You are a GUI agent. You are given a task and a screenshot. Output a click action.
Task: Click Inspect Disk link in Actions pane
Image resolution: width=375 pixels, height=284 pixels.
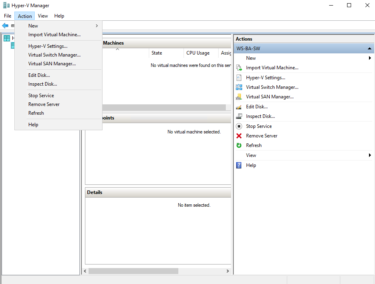point(261,116)
